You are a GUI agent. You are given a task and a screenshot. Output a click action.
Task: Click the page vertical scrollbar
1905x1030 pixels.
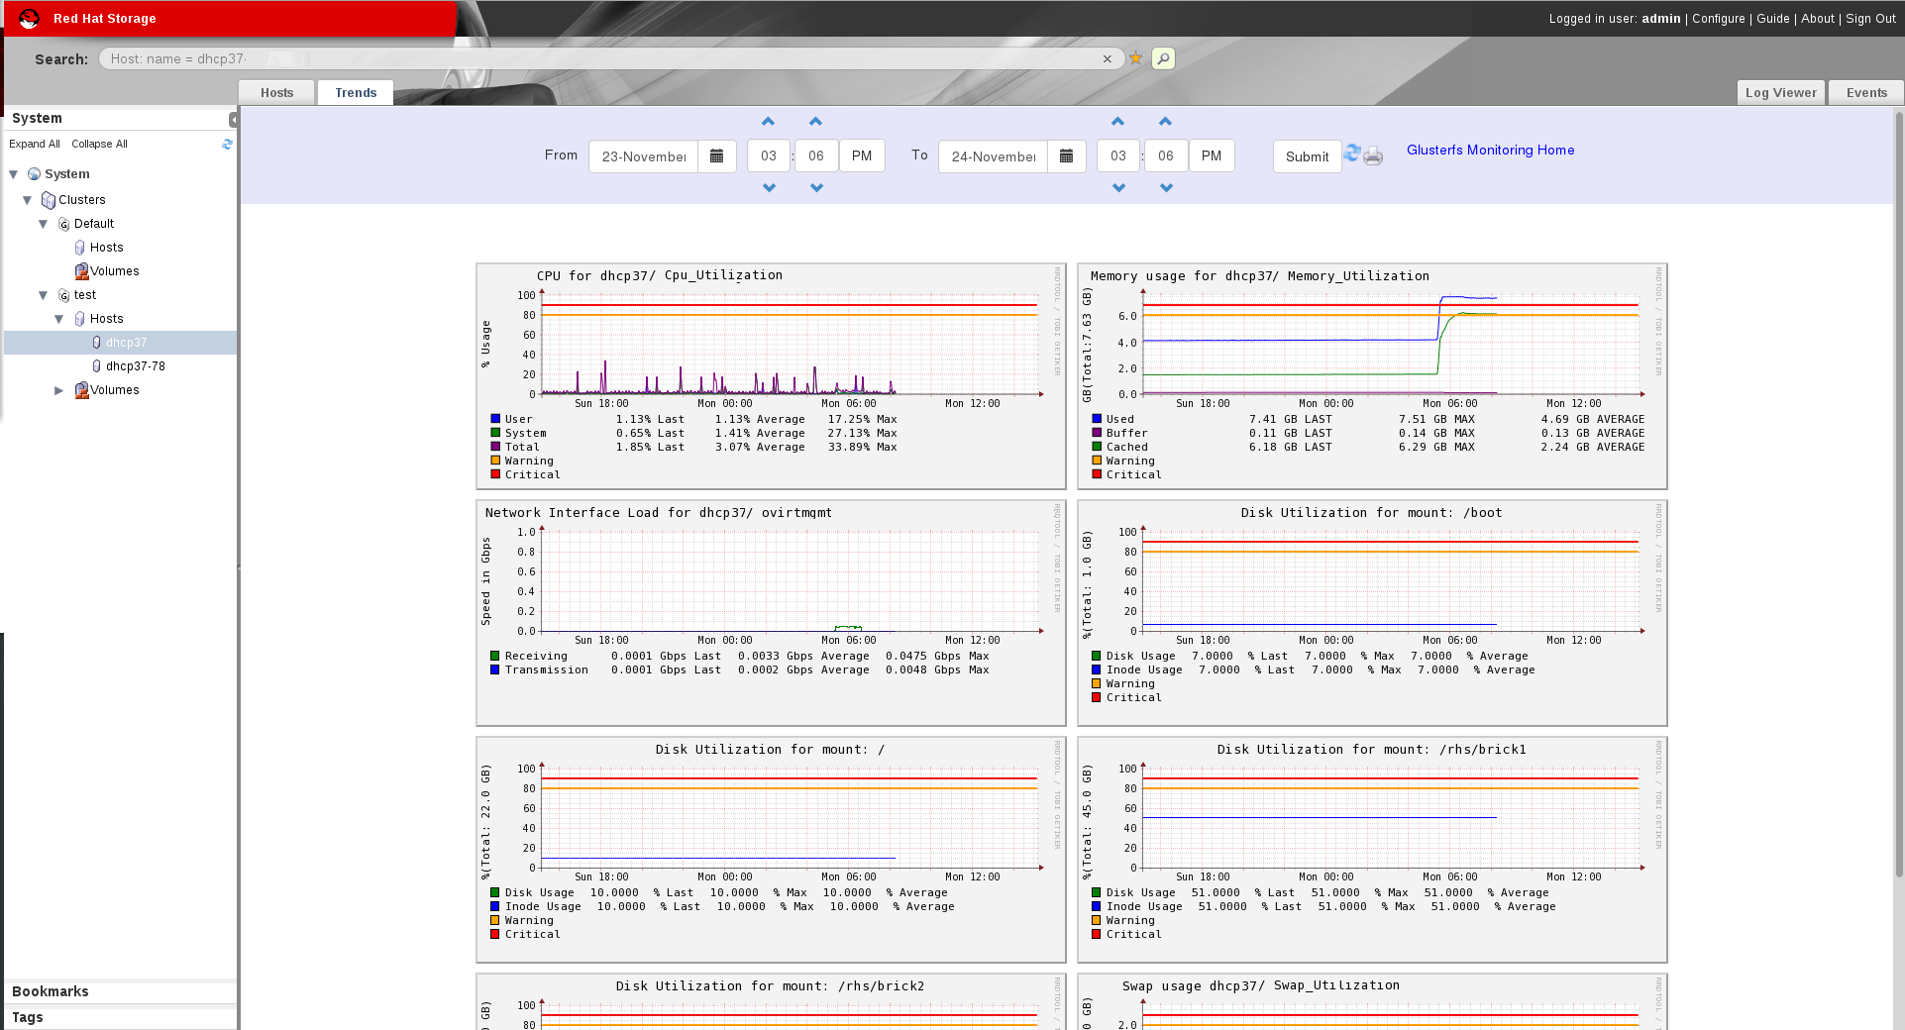1898,495
